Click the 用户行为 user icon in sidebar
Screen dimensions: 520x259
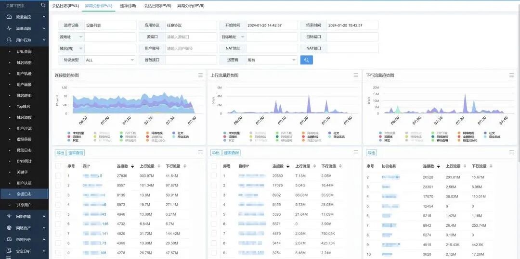tap(9, 40)
